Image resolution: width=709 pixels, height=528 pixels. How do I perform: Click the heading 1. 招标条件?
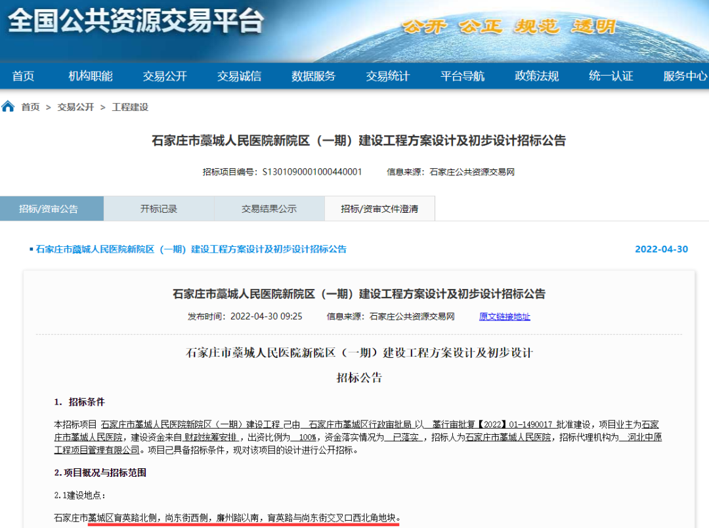(79, 402)
